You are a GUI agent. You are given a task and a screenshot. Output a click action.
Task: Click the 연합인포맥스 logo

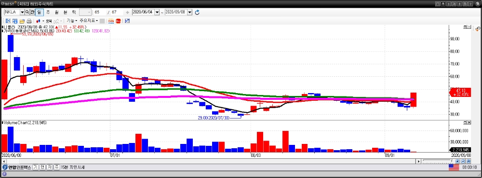pos(17,167)
